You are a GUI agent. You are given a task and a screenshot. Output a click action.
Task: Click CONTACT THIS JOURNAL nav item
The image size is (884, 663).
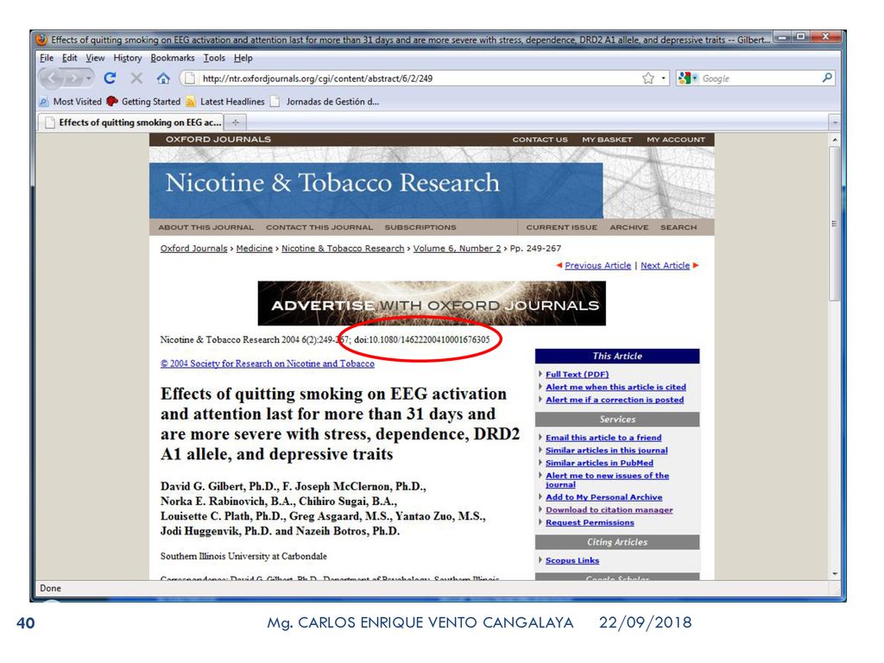tap(319, 227)
